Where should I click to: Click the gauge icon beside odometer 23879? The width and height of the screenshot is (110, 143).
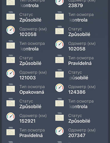click(59, 2)
